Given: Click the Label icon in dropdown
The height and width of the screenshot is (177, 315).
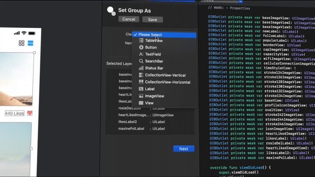Looking at the screenshot, I should [x=141, y=89].
